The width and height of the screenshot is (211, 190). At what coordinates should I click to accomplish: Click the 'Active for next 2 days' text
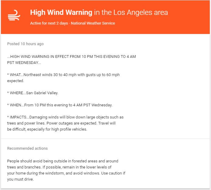click(x=49, y=23)
